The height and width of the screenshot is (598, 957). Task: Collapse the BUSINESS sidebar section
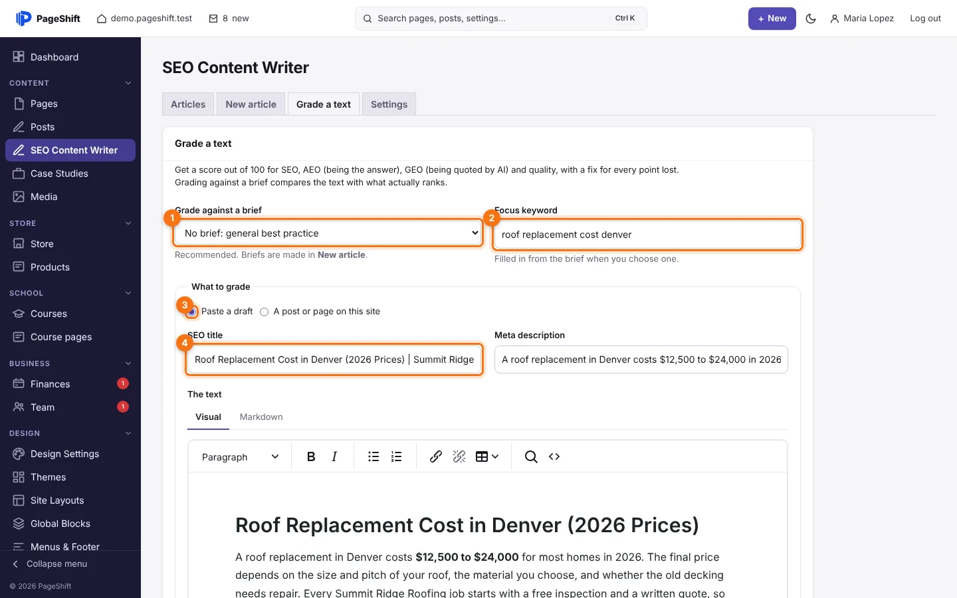(x=128, y=363)
